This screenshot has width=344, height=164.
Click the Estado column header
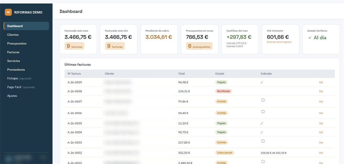(220, 74)
